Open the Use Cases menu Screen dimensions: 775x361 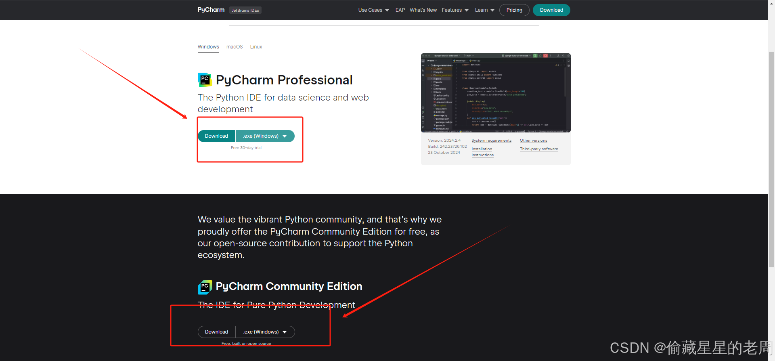(373, 10)
